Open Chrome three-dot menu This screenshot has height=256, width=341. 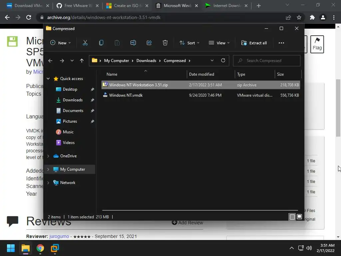click(x=334, y=17)
